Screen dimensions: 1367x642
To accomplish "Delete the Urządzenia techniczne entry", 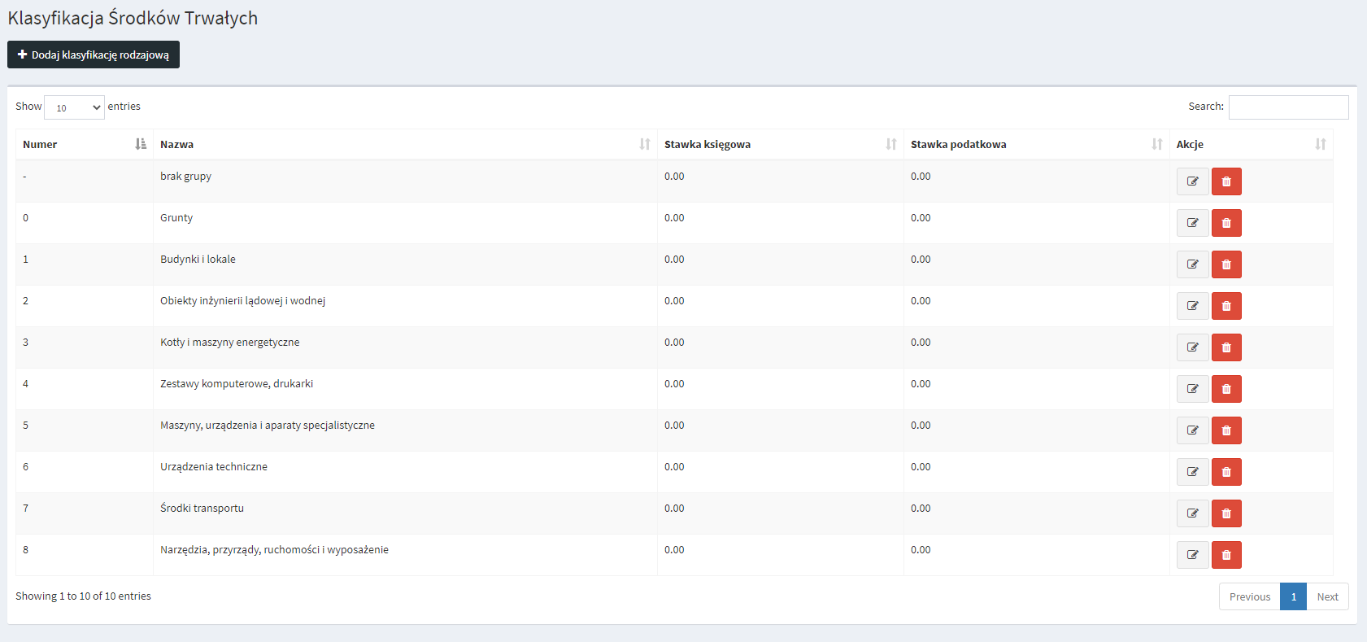I will click(1226, 472).
